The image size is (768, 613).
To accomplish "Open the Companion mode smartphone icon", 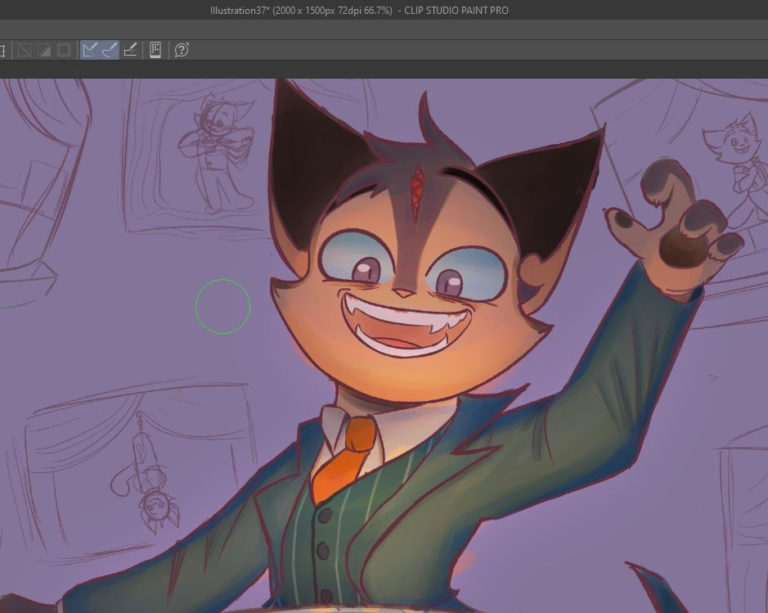I will (155, 50).
